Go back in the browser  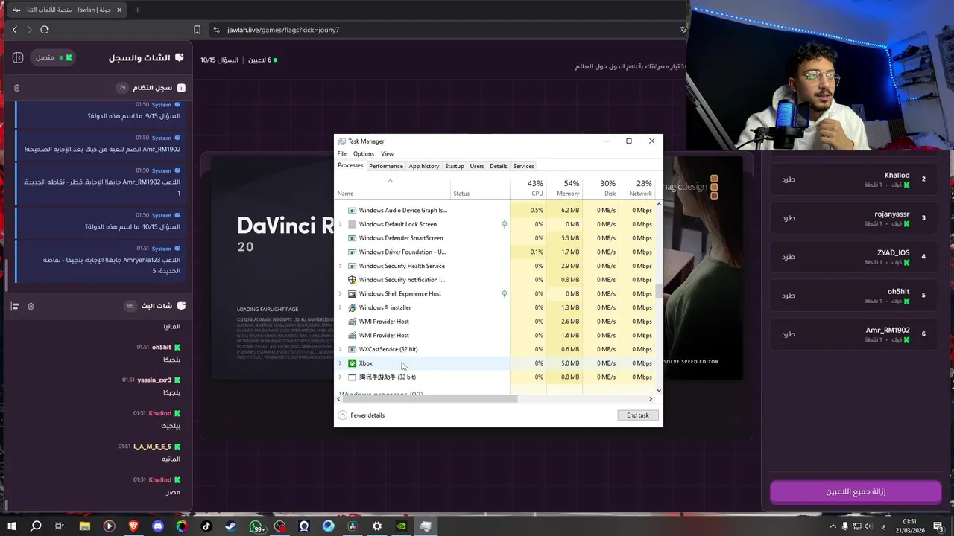click(x=15, y=30)
